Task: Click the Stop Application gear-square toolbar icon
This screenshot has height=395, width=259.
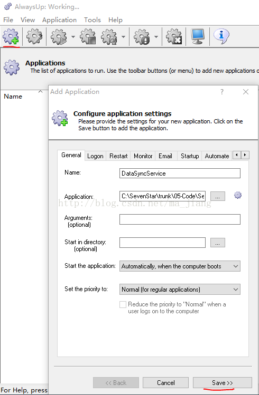Action: (88, 37)
